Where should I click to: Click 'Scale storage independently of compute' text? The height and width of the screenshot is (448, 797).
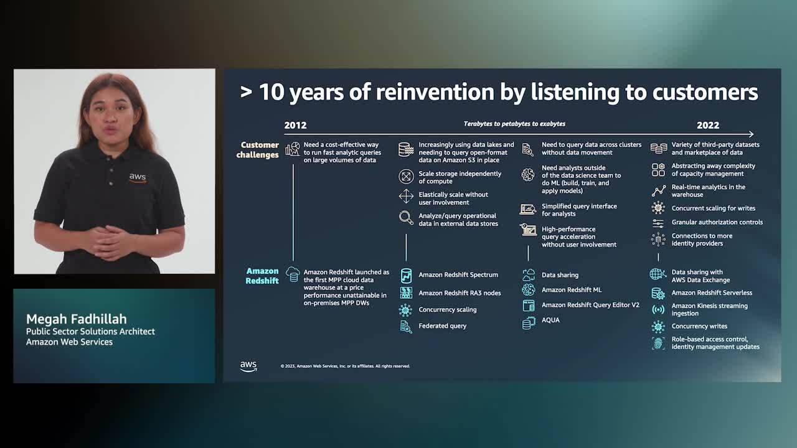coord(460,178)
